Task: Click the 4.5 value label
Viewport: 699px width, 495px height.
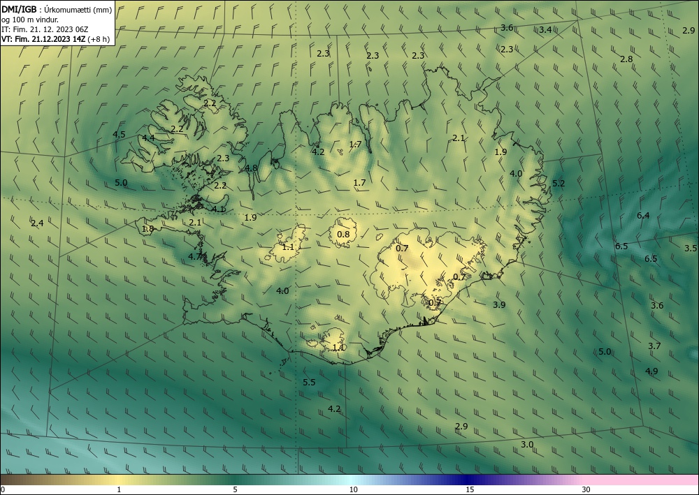Action: (x=119, y=135)
